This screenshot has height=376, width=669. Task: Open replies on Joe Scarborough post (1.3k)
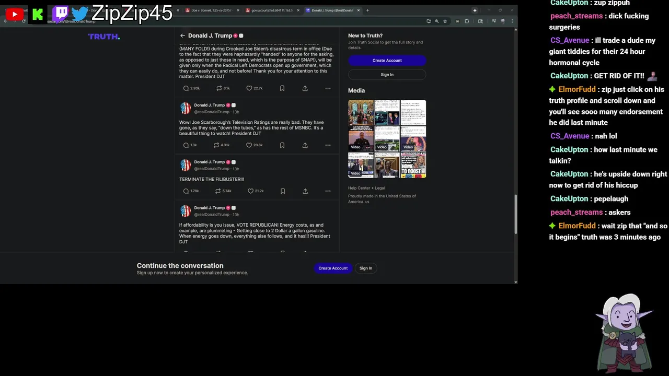[190, 145]
